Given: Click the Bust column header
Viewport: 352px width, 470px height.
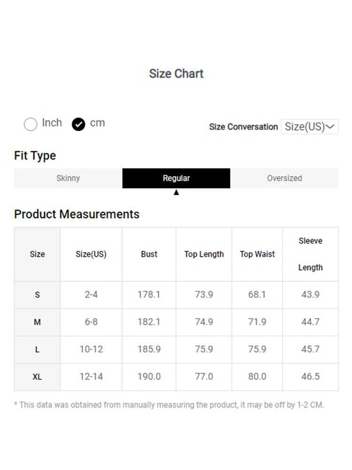Looking at the screenshot, I should [149, 254].
